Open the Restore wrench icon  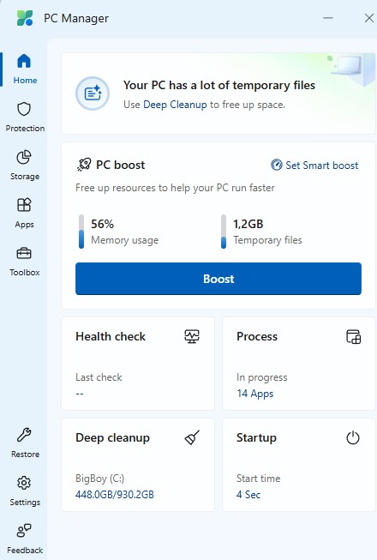[x=24, y=435]
